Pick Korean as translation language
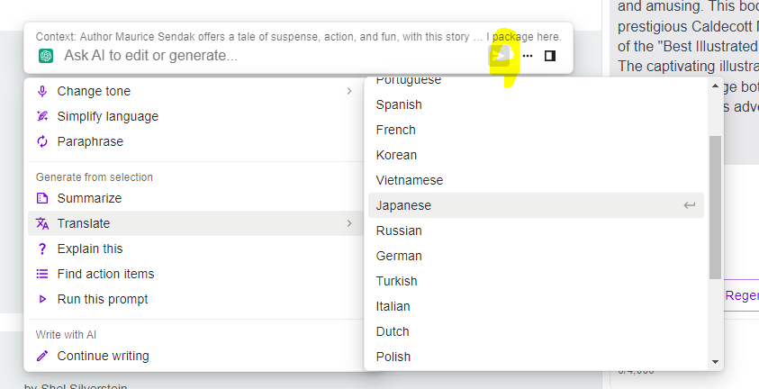 coord(396,155)
